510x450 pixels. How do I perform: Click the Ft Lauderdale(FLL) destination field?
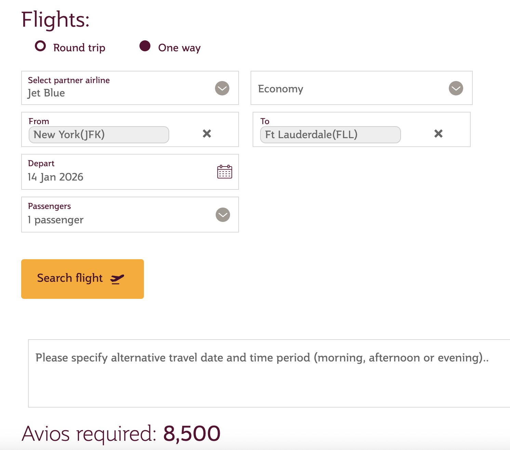point(330,135)
